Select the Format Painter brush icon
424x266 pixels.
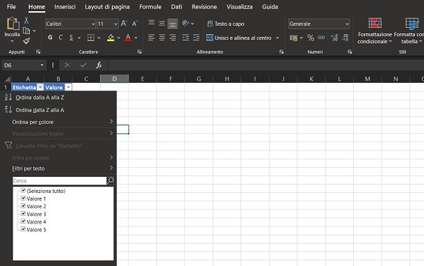tap(26, 41)
